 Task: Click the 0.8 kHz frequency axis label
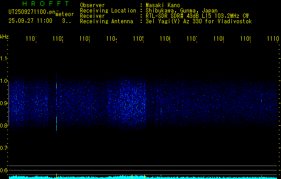click(x=4, y=125)
